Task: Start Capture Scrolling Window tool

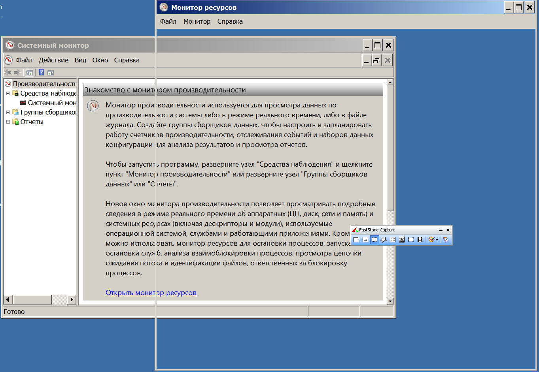Action: click(402, 240)
